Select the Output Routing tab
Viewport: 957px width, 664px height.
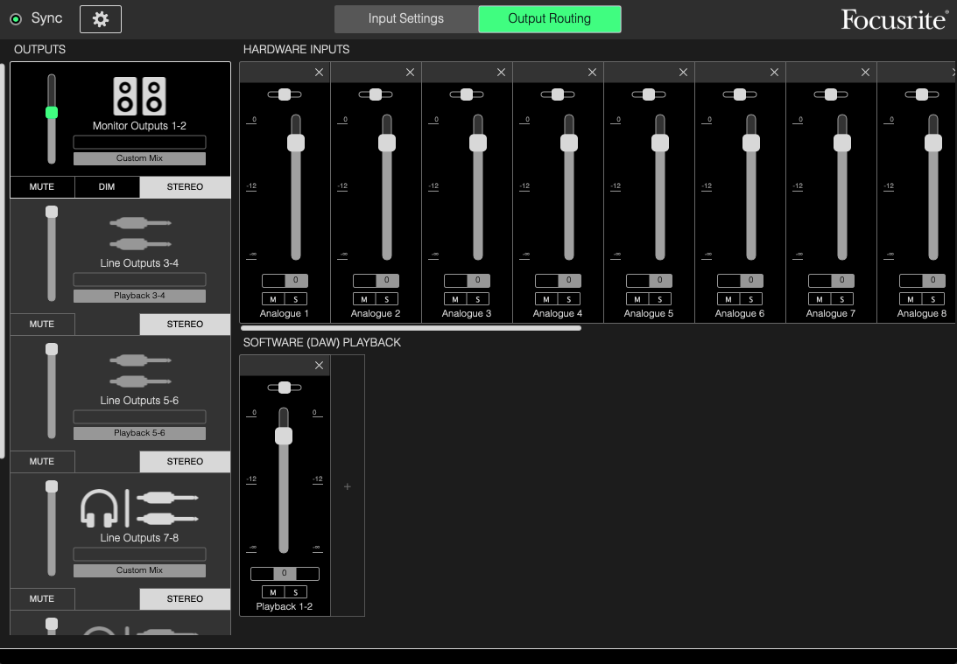click(x=549, y=17)
